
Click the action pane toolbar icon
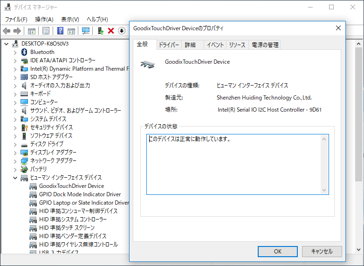pyautogui.click(x=71, y=31)
